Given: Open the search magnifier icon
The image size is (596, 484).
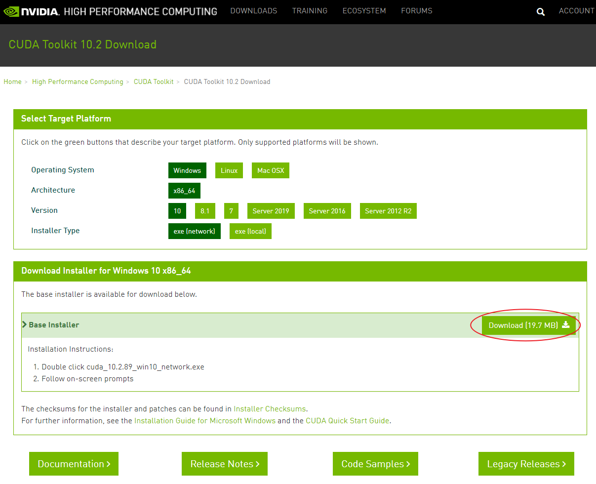Looking at the screenshot, I should pos(541,12).
